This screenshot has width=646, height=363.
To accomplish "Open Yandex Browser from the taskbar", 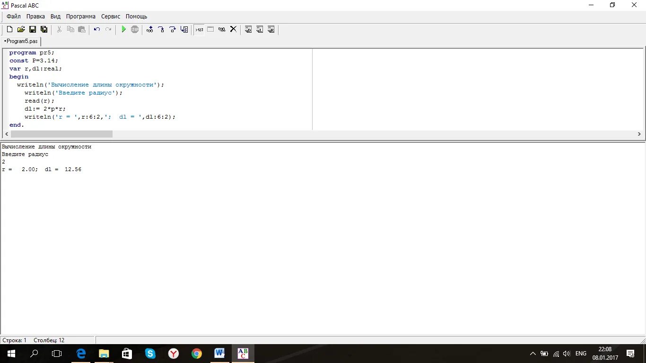I will click(174, 354).
